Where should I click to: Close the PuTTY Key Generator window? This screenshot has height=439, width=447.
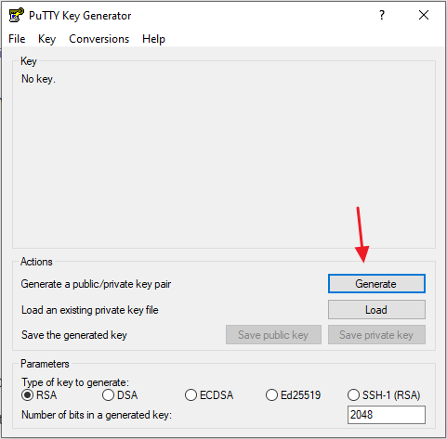(x=424, y=15)
